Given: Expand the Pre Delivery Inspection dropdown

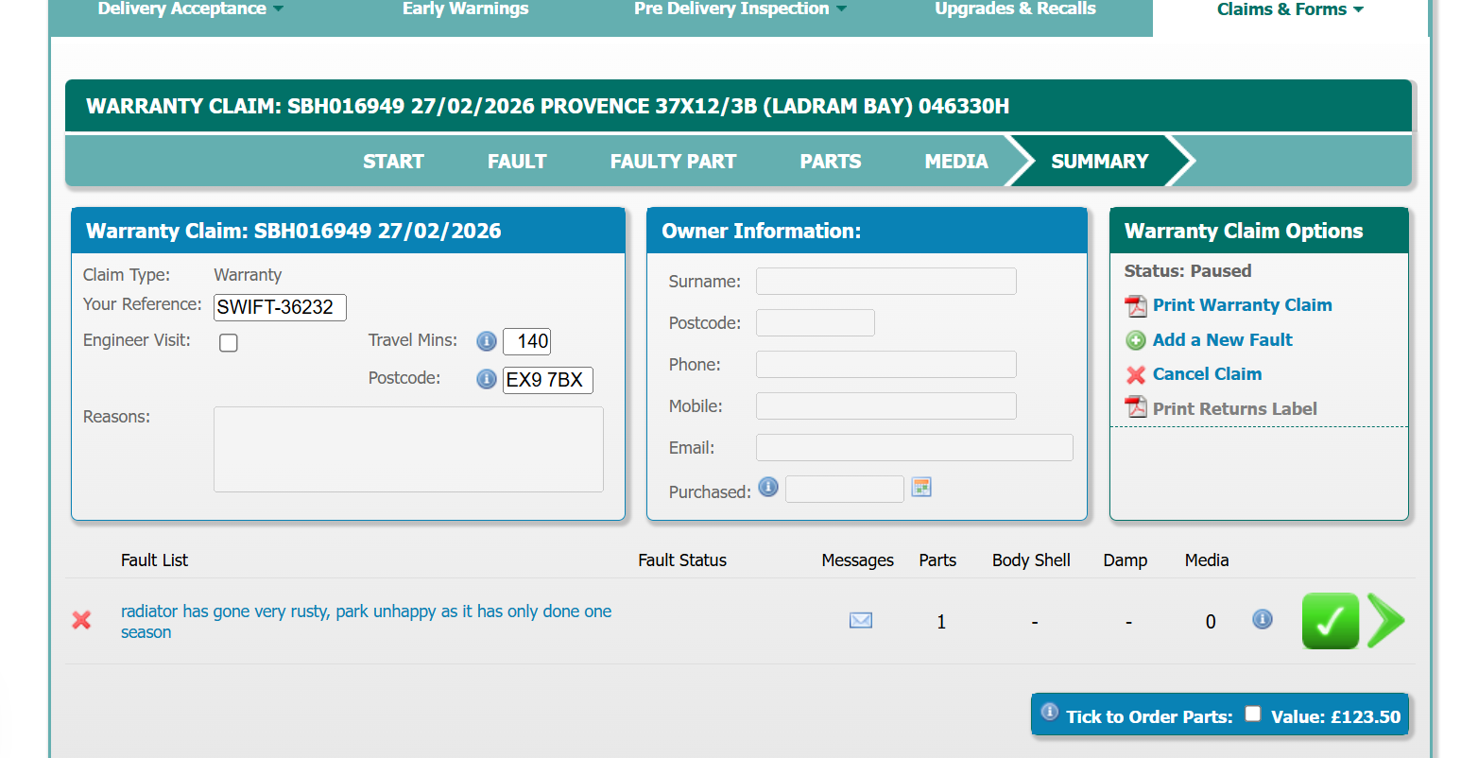Looking at the screenshot, I should [740, 9].
